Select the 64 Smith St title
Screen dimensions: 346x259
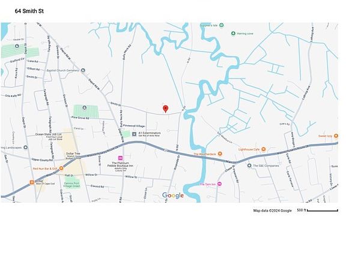coord(29,11)
